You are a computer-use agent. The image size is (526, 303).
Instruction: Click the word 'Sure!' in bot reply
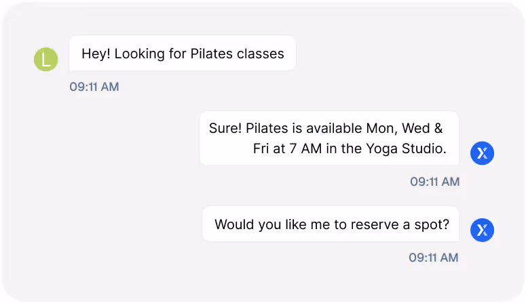click(225, 128)
